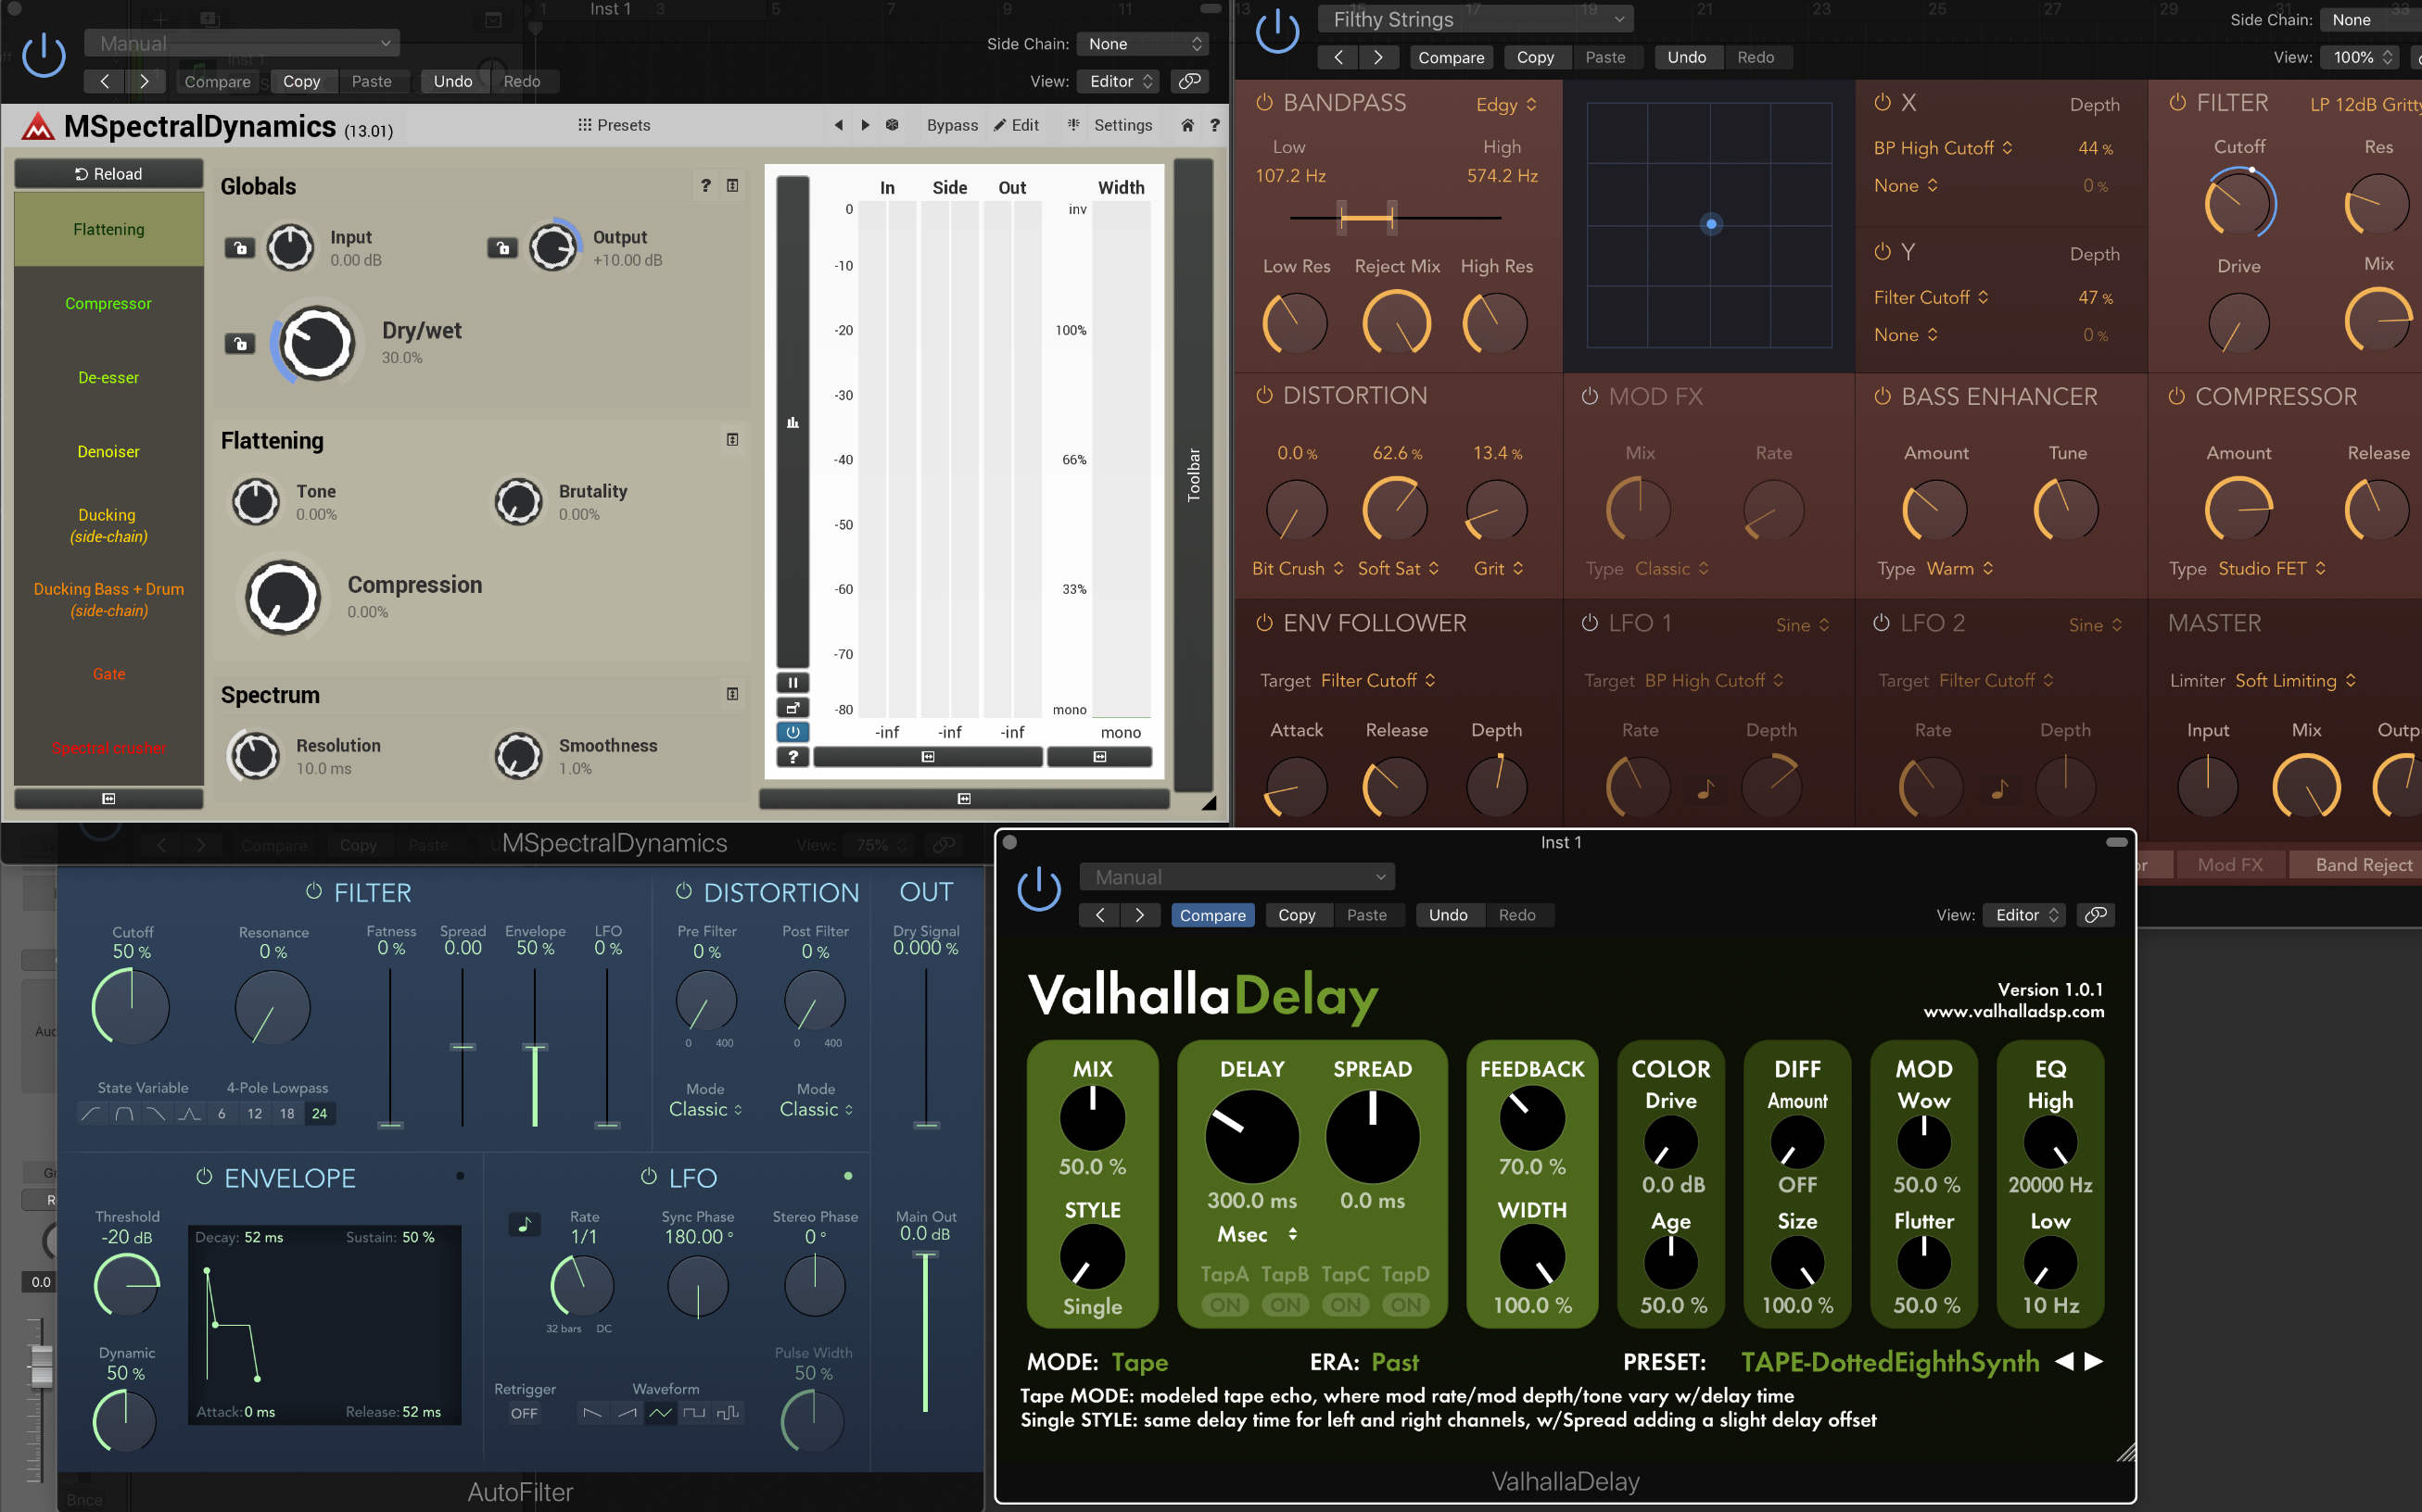Click the home icon in MSpectralDynamics toolbar
2422x1512 pixels.
(1186, 125)
